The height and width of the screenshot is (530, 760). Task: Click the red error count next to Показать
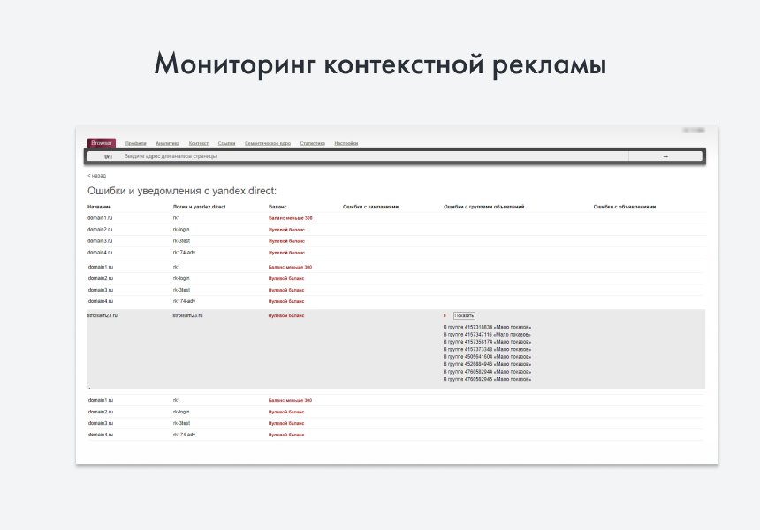click(x=445, y=316)
